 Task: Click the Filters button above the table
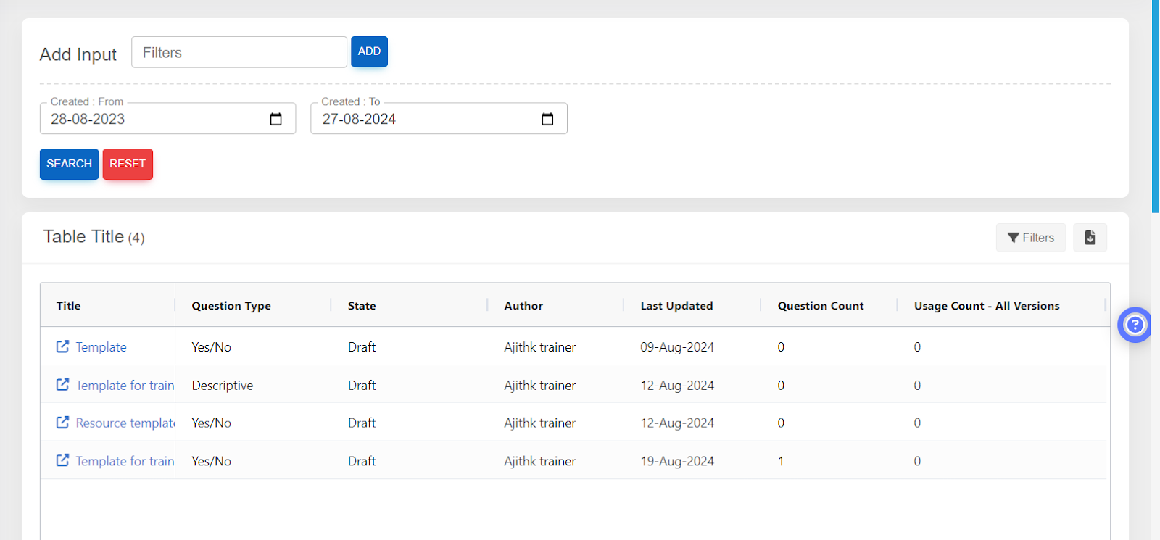coord(1031,238)
